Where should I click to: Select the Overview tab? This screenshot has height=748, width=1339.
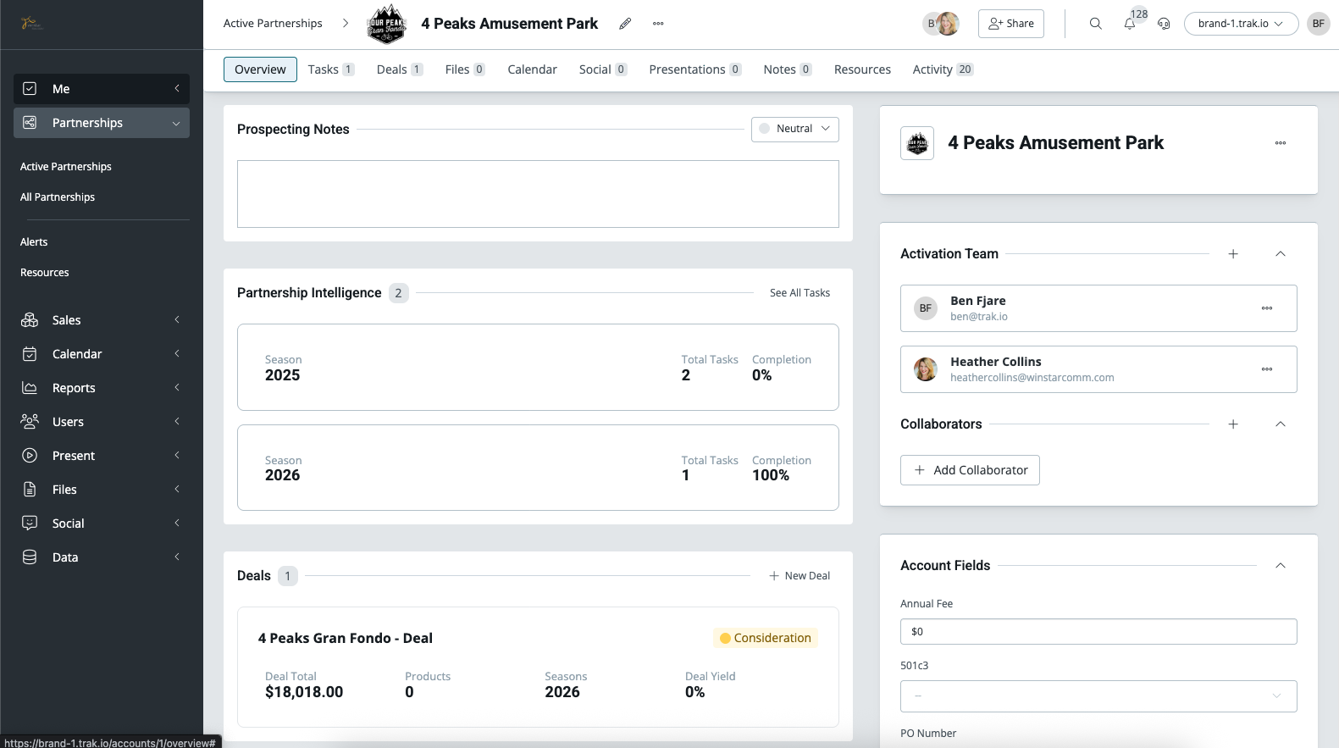coord(260,69)
